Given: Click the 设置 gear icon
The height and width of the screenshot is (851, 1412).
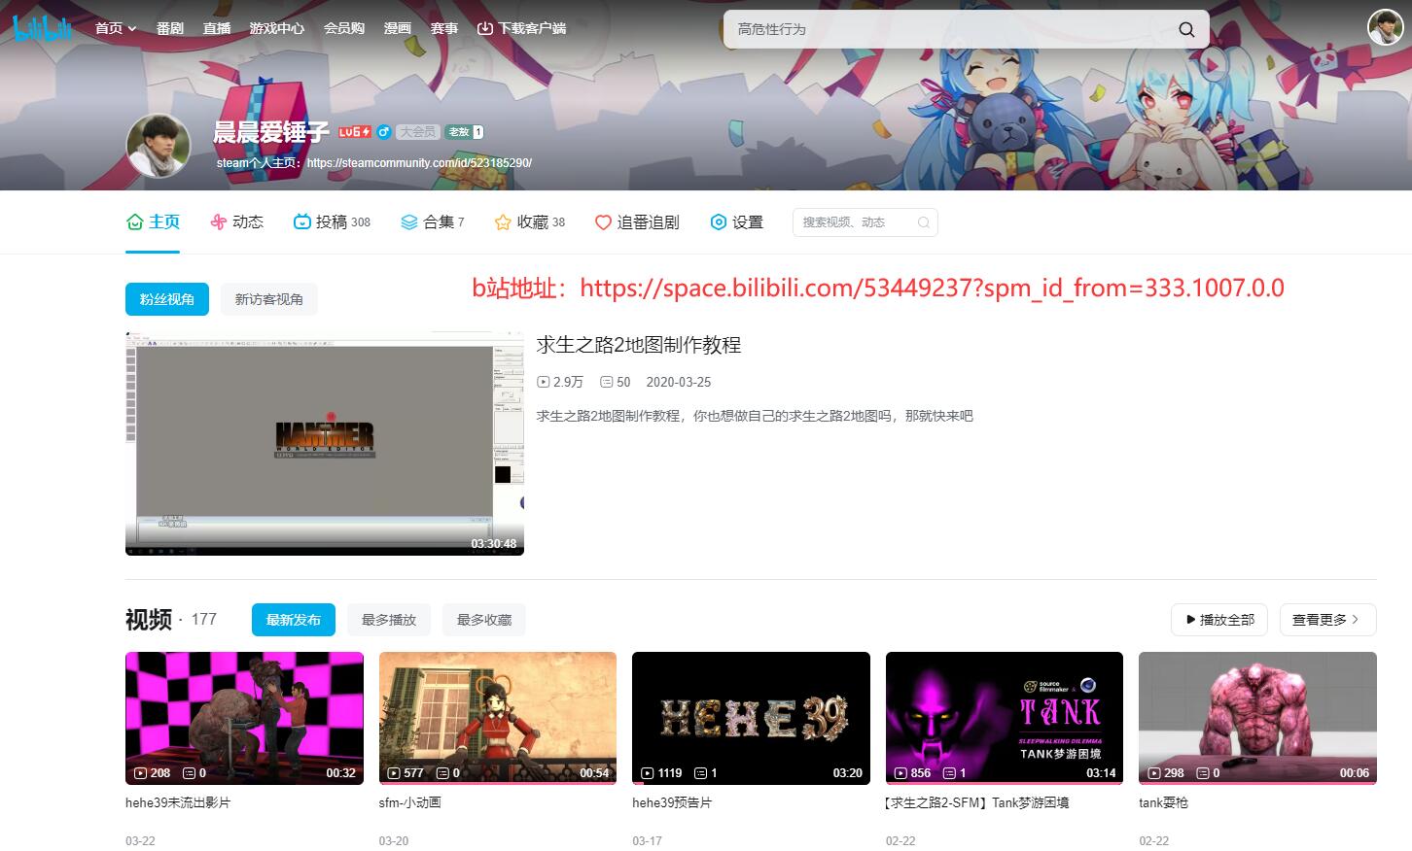Looking at the screenshot, I should click(719, 222).
